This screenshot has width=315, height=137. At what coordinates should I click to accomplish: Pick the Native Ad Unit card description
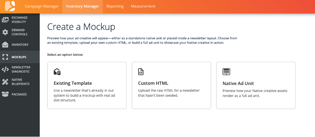point(255,93)
